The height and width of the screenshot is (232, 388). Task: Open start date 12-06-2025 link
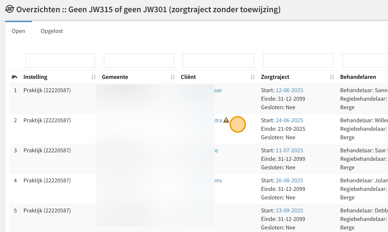coord(289,90)
